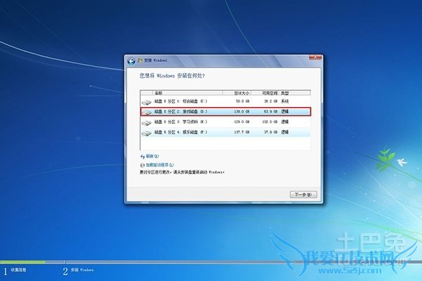Close the Windows install dialog
The image size is (422, 281).
tap(315, 57)
